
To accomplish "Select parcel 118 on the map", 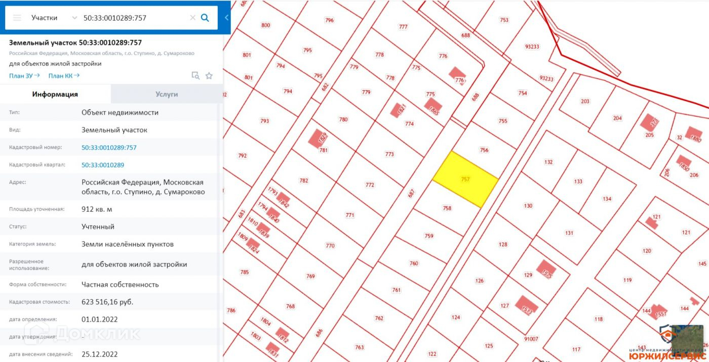I will coord(599,319).
